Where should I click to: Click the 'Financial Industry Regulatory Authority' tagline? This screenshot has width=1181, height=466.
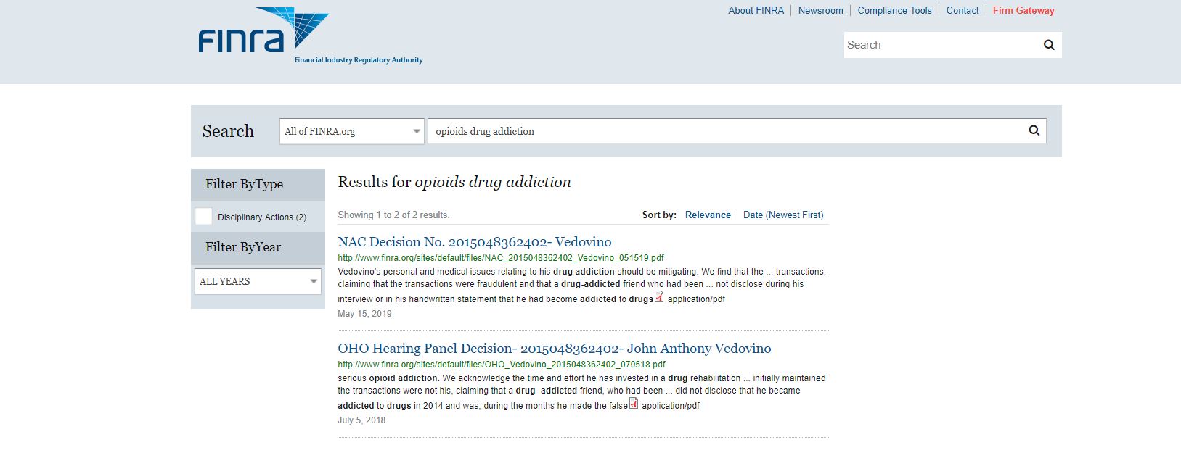coord(359,60)
